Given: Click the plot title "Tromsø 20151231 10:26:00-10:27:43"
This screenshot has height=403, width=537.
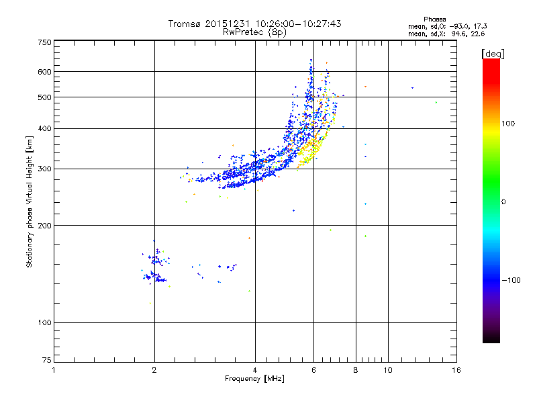Looking at the screenshot, I should [254, 24].
